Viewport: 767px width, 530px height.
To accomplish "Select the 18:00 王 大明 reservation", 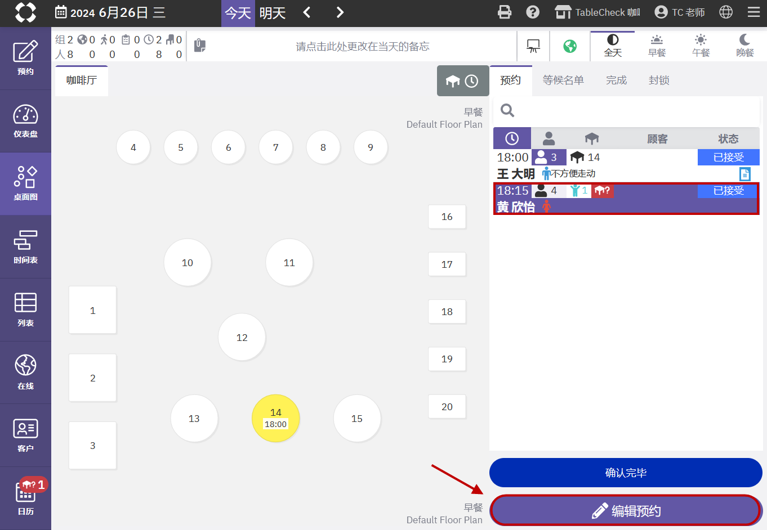I will [x=626, y=165].
